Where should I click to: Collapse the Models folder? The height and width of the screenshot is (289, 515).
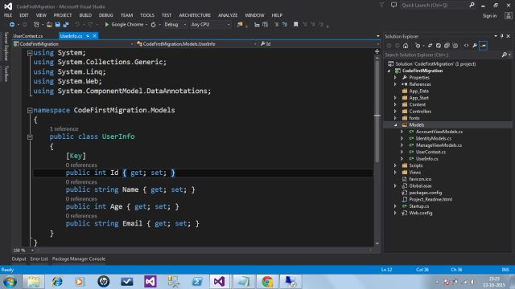(395, 125)
